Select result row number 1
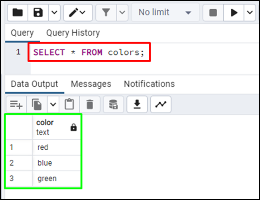This screenshot has width=260, height=200. pyautogui.click(x=19, y=147)
